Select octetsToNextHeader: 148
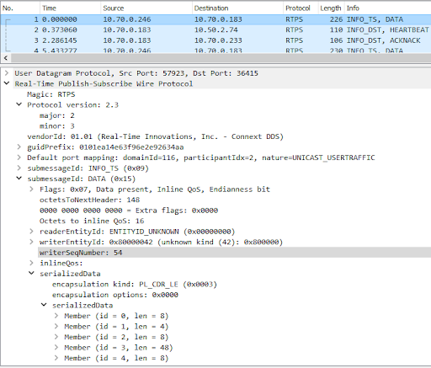This screenshot has width=431, height=368. [x=90, y=200]
